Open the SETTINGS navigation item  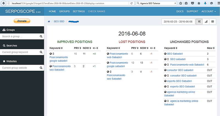(x=79, y=11)
